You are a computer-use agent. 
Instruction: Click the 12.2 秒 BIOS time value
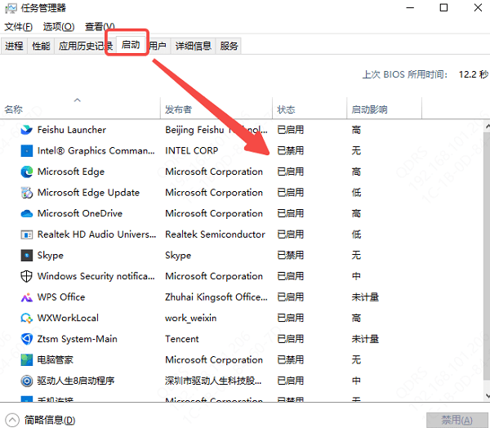(473, 74)
